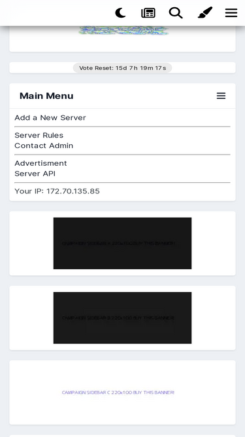Toggle dark mode with the moon icon
Viewport: 245px width, 437px height.
pos(120,13)
